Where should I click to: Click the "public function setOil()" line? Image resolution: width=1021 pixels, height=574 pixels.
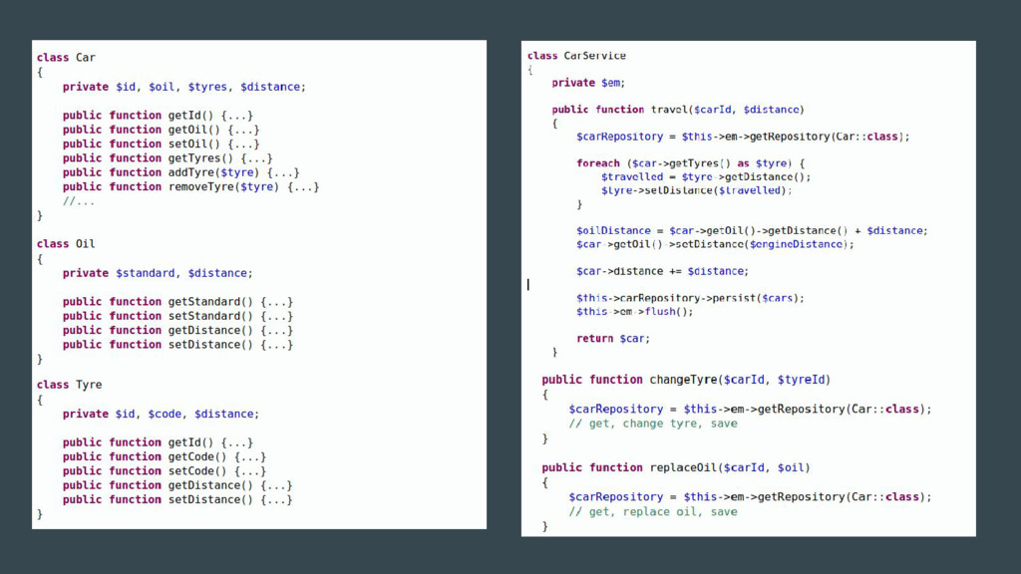point(161,143)
